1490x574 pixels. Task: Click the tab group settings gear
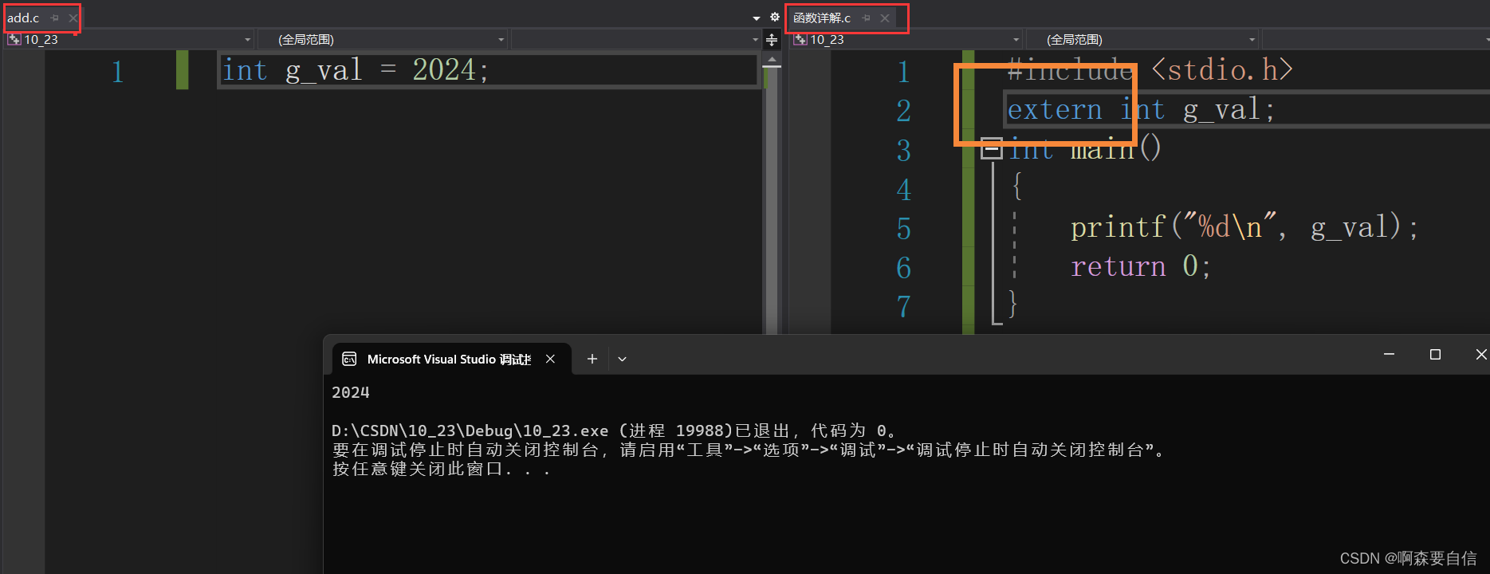pyautogui.click(x=774, y=17)
